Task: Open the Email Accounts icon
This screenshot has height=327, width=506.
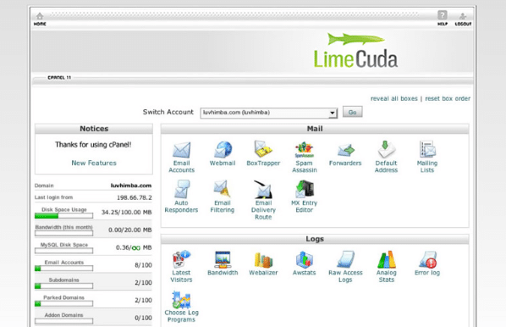Action: (181, 150)
